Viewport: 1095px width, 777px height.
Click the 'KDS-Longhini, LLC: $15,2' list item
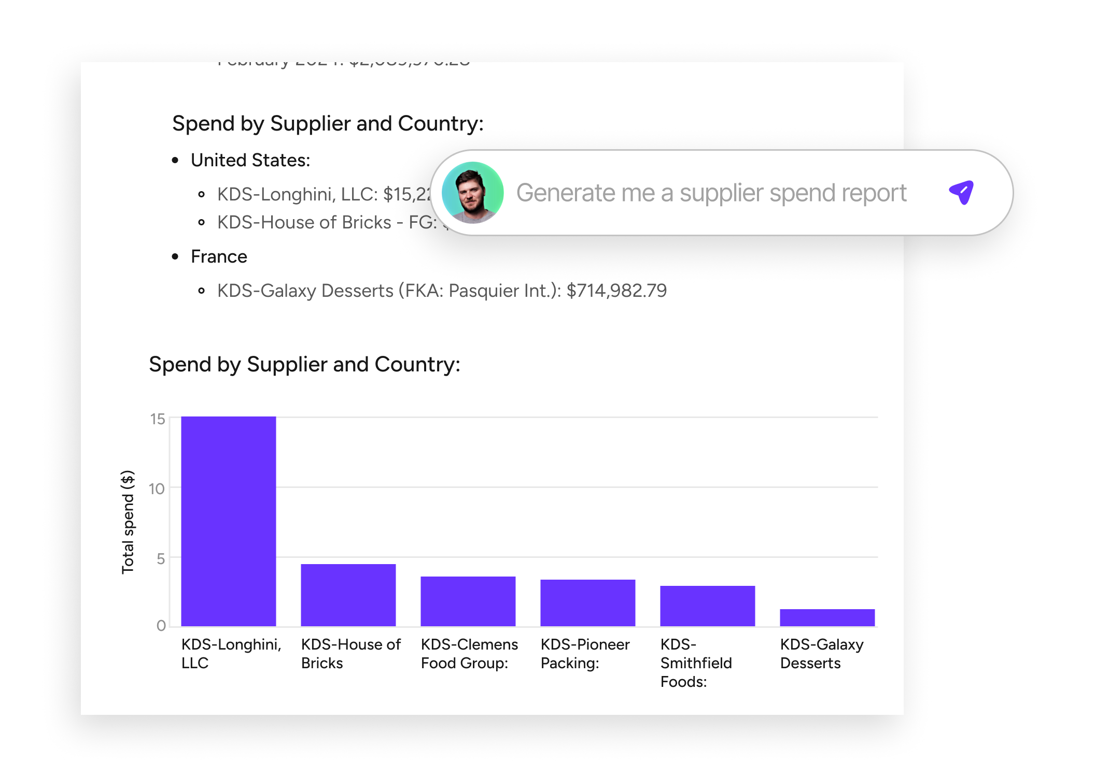coord(324,194)
